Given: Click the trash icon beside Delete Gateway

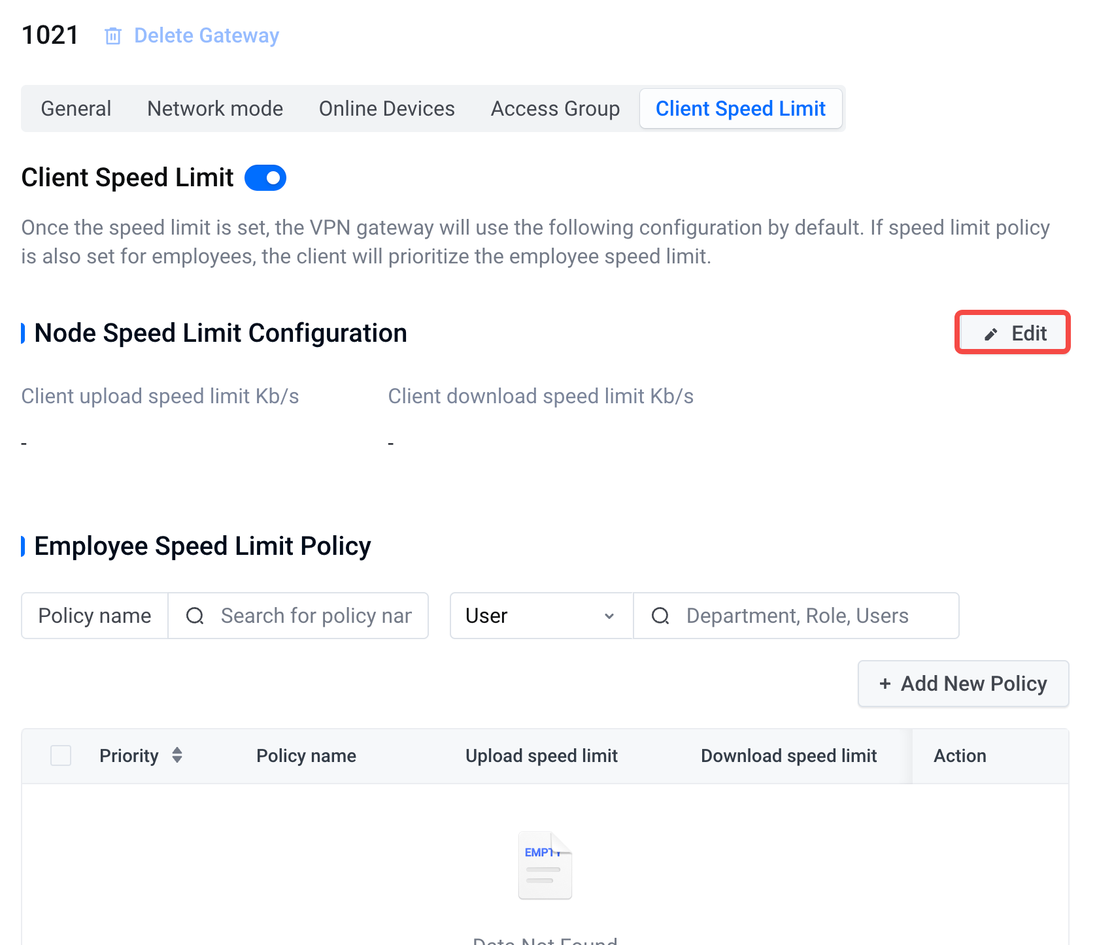Looking at the screenshot, I should click(113, 36).
